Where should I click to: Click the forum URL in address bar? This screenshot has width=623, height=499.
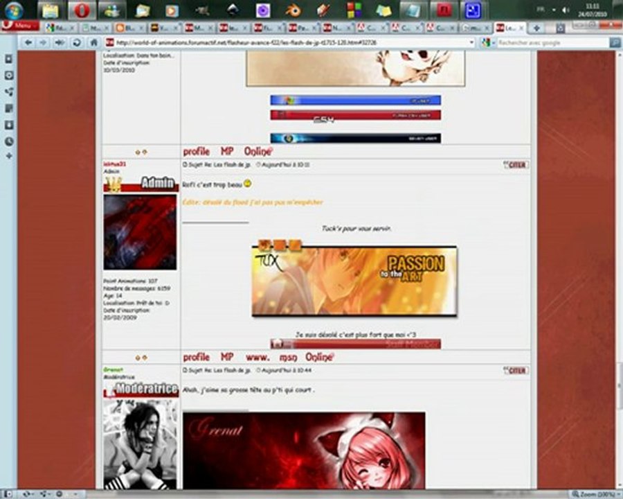pyautogui.click(x=246, y=42)
